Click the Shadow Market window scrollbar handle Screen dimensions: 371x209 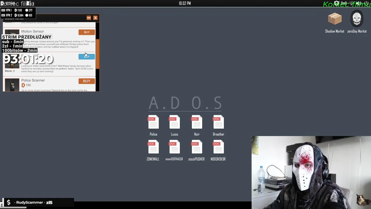[x=98, y=54]
